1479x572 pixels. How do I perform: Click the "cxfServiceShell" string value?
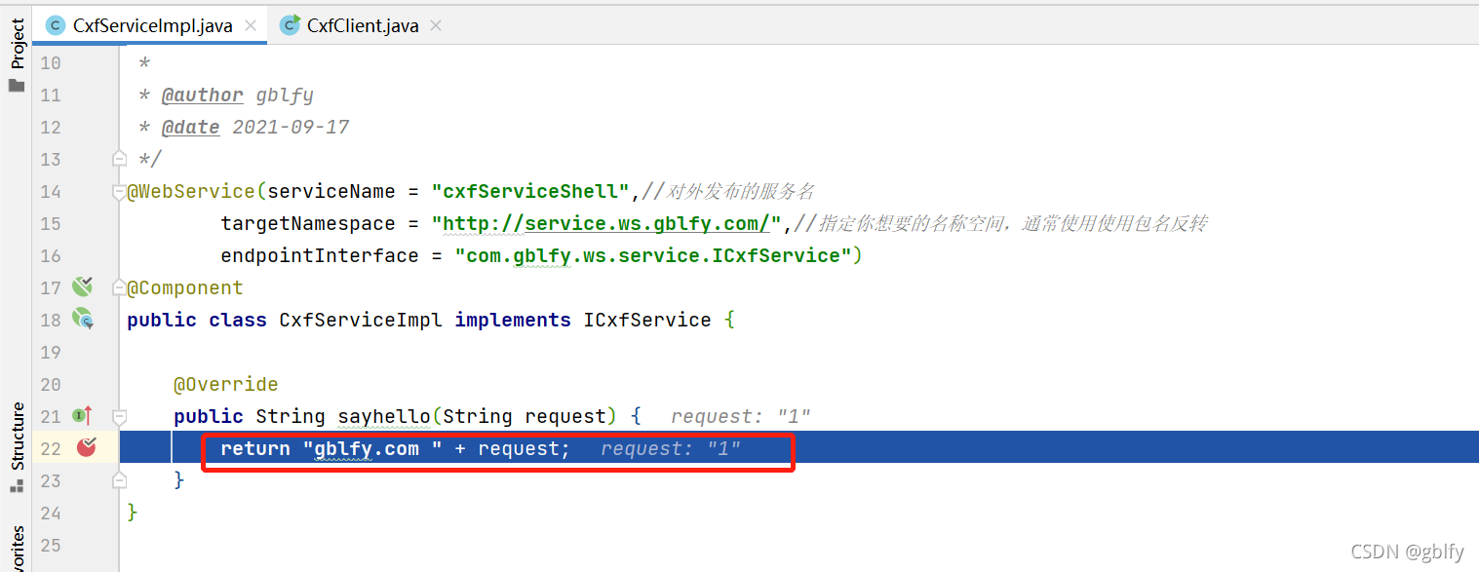pos(531,191)
